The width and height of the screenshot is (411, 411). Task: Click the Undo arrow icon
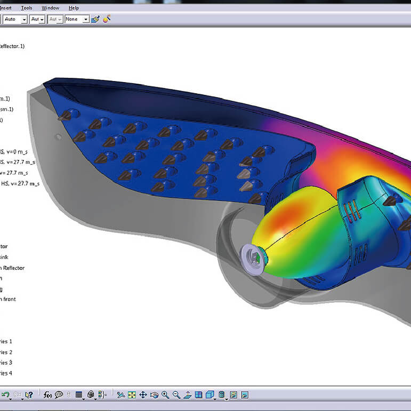tap(5, 395)
